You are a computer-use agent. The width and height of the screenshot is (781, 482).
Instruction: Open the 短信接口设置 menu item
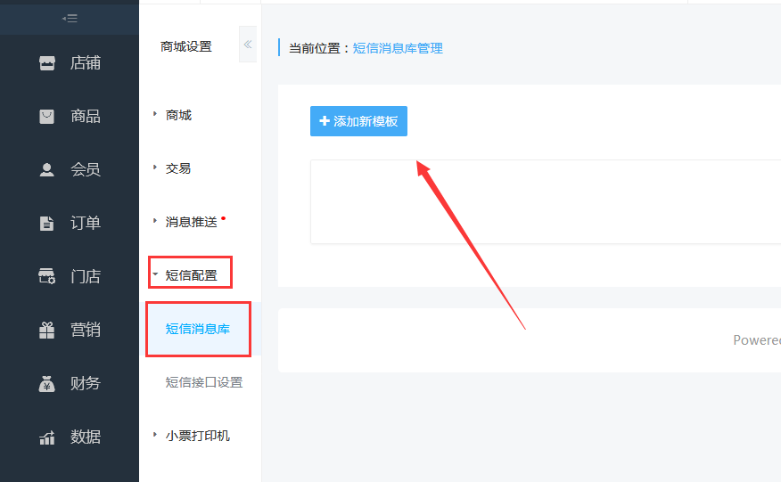(x=203, y=382)
